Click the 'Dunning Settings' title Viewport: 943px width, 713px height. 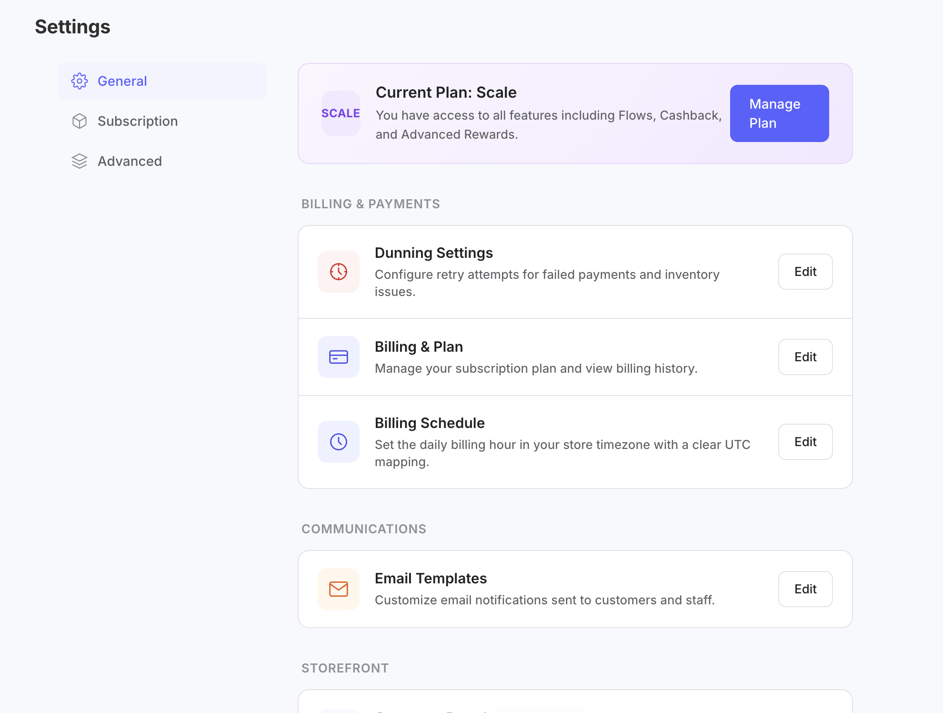(x=434, y=253)
